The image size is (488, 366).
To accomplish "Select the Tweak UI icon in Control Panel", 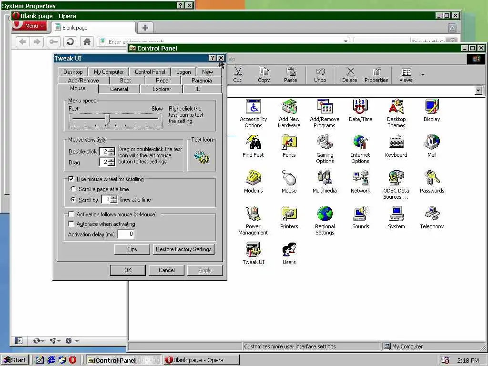I will tap(254, 254).
